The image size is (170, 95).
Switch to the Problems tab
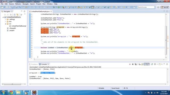(x=33, y=64)
